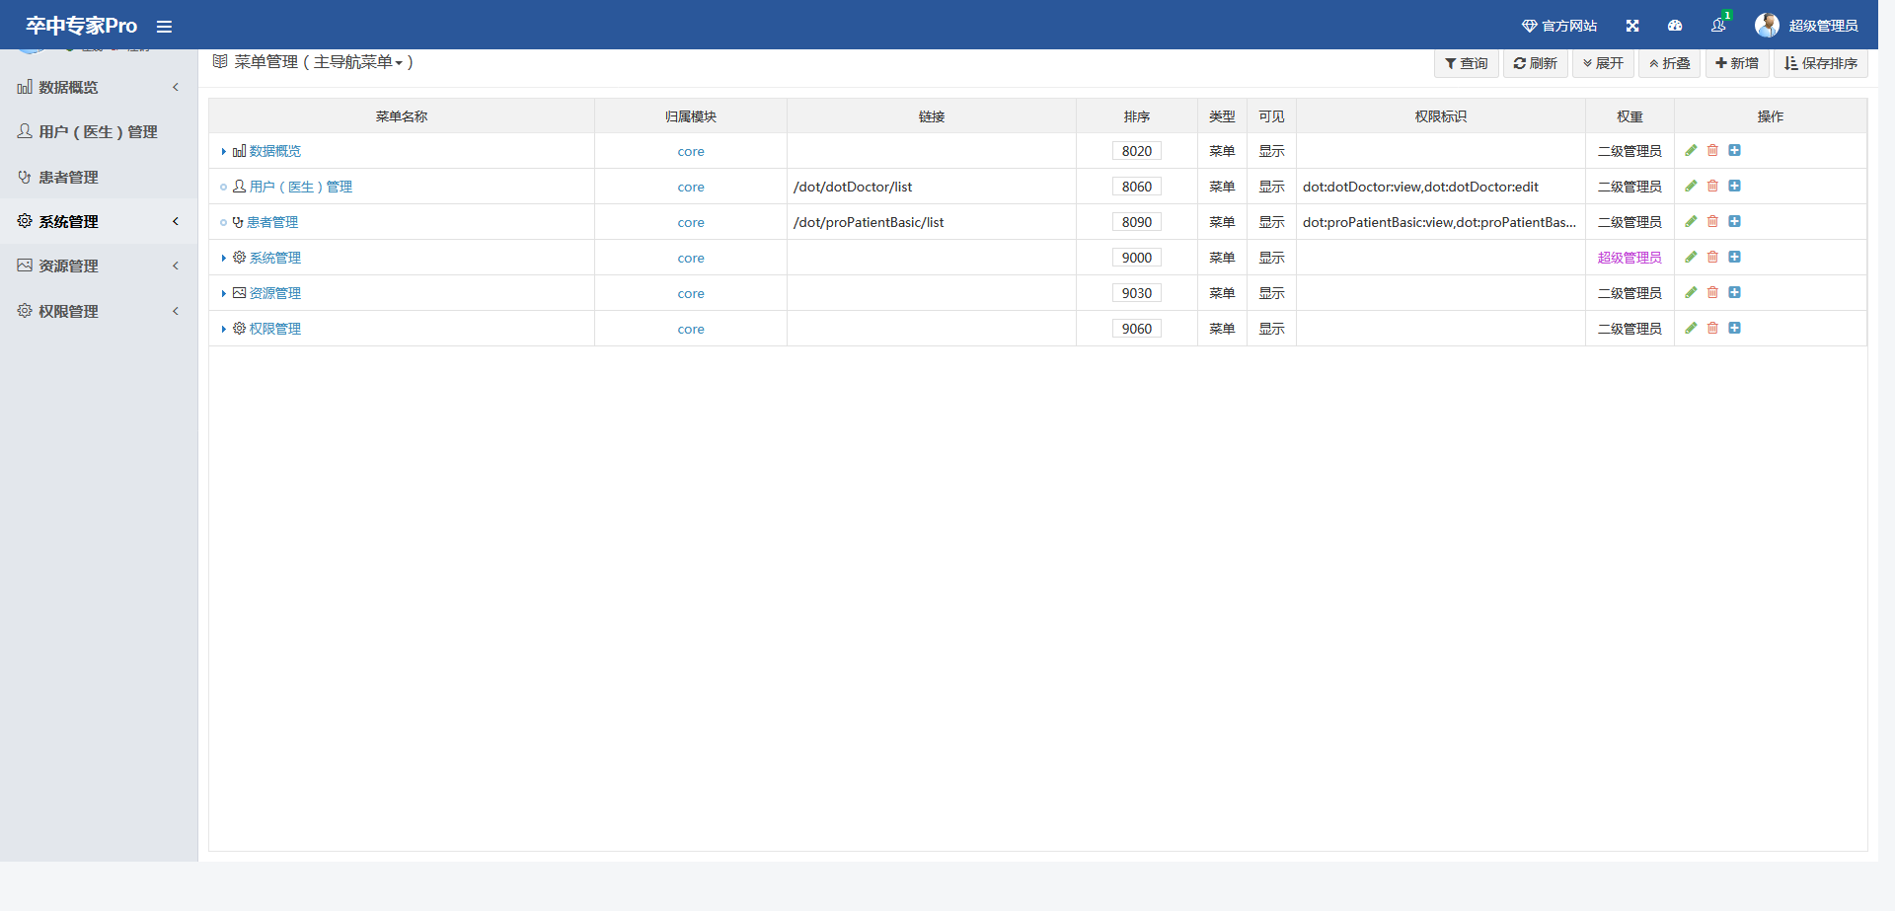This screenshot has width=1895, height=911.
Task: Toggle fullscreen mode icon in header
Action: (1632, 26)
